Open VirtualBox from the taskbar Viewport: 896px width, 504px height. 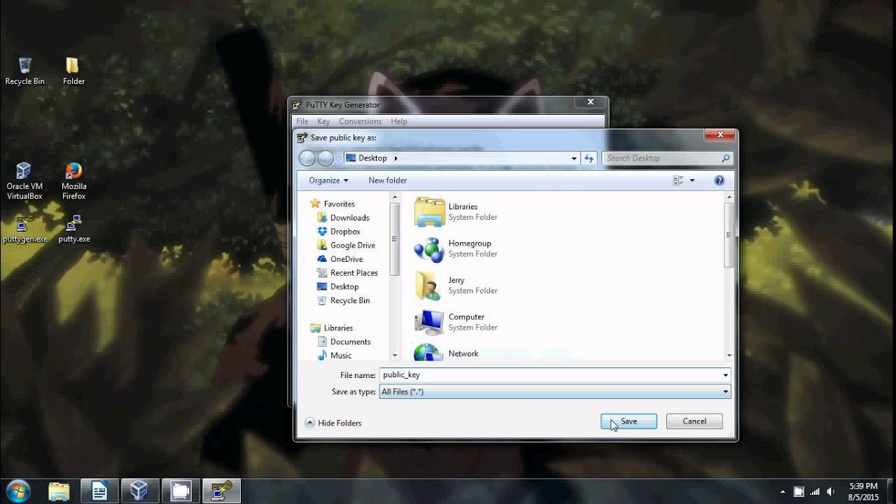[x=139, y=491]
